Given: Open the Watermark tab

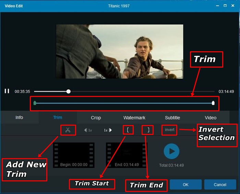Looking at the screenshot, I should pos(134,117).
